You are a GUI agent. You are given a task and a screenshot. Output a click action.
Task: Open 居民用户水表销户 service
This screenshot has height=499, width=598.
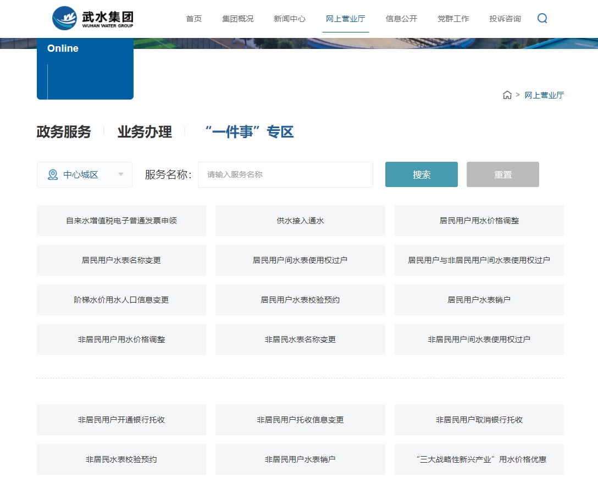pos(479,299)
